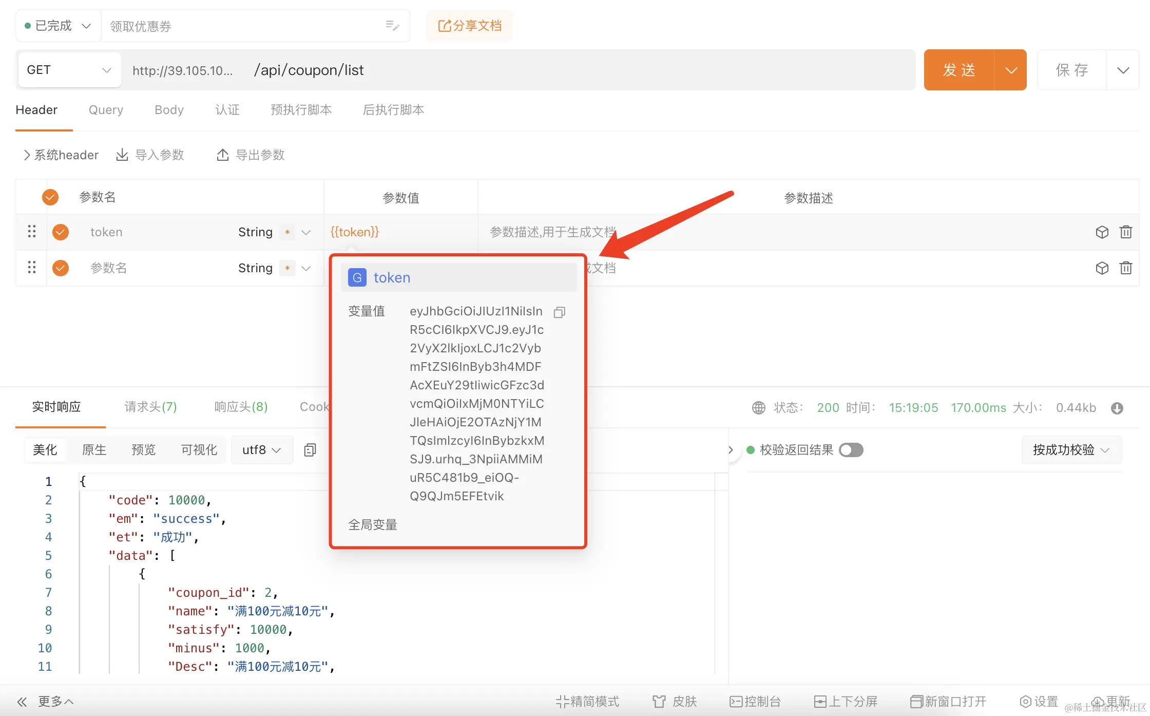
Task: Toggle the select-all parameters checkbox
Action: coord(50,197)
